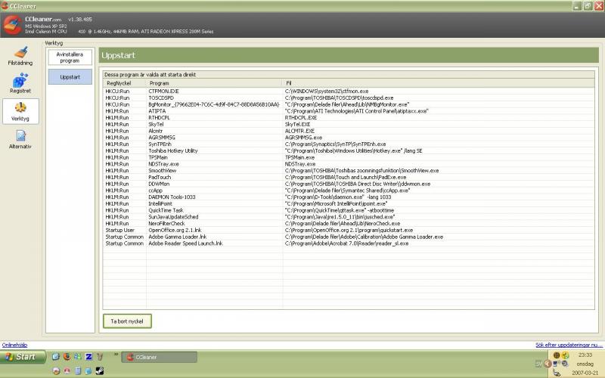Open the Alternativ options section
The width and height of the screenshot is (605, 378).
(20, 140)
